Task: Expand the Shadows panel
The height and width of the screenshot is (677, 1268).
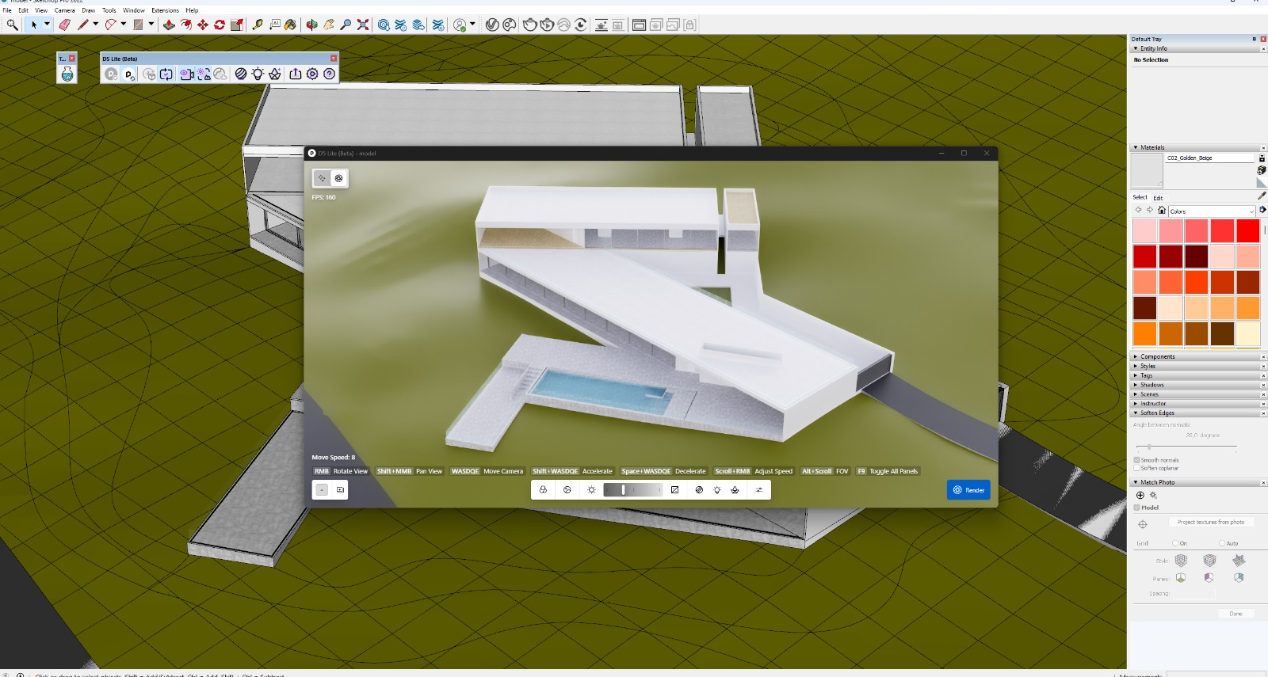Action: (1152, 385)
